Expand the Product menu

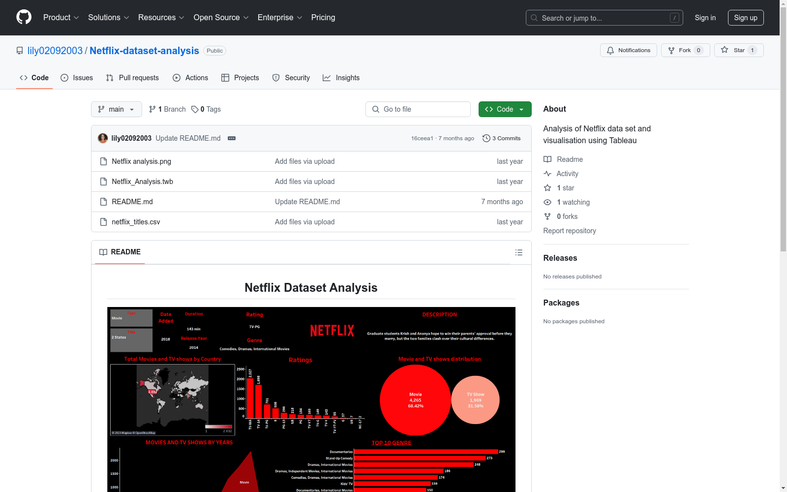[61, 18]
